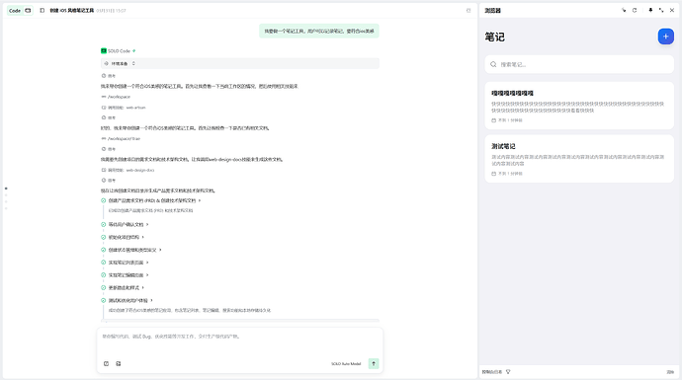682x380 pixels.
Task: Expand the 实现笔记列表页面 step
Action: tap(147, 263)
